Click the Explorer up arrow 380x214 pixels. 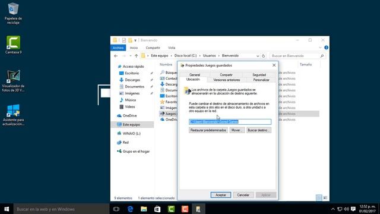coord(136,56)
